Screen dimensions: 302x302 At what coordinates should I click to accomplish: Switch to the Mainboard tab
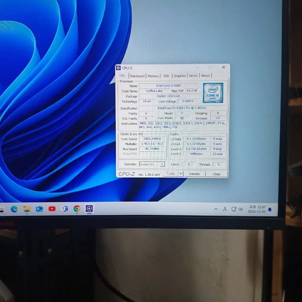point(137,76)
